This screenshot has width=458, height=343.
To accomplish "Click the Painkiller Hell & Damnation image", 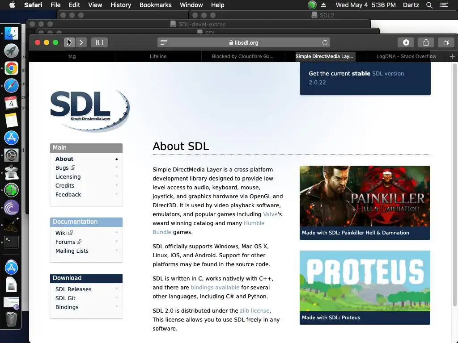I will point(365,197).
